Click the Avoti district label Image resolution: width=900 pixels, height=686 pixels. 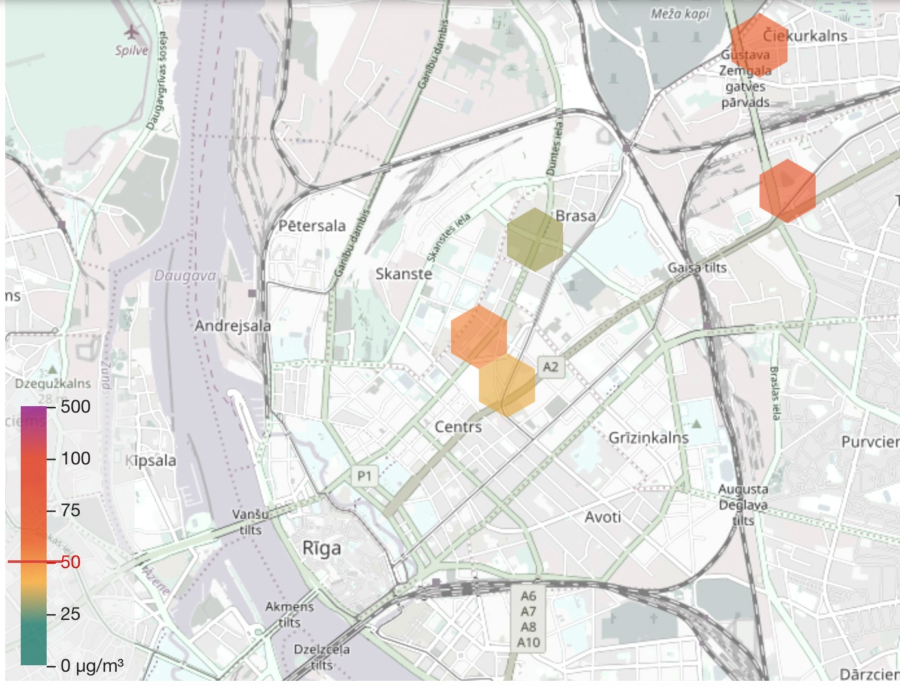pos(603,517)
